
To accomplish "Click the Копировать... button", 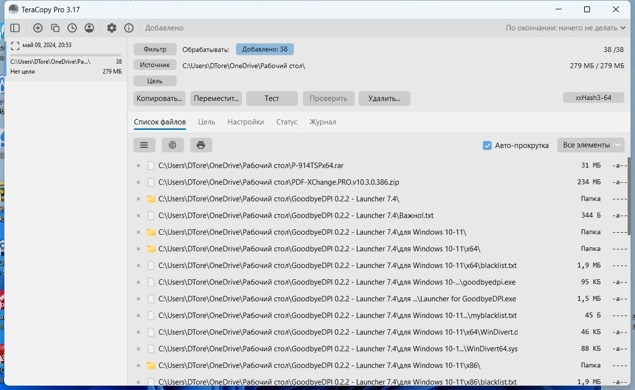I will (x=159, y=99).
